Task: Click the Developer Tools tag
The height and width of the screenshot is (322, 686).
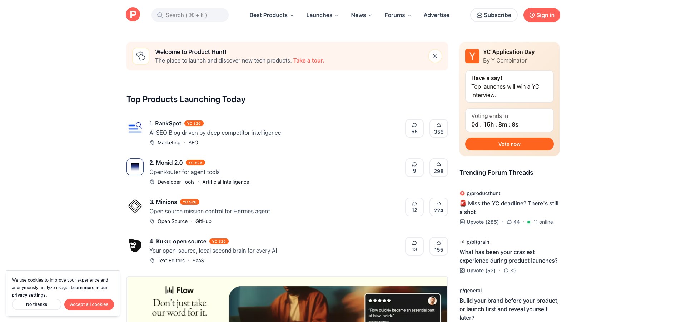Action: (176, 182)
